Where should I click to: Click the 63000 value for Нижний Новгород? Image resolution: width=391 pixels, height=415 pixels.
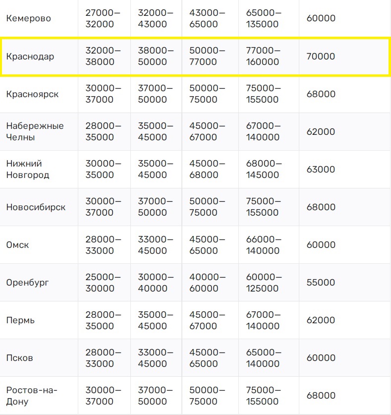click(321, 170)
